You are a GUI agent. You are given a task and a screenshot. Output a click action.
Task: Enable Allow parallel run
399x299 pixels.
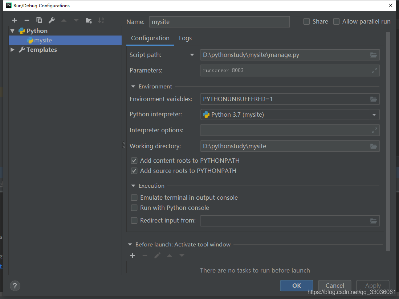click(x=336, y=21)
